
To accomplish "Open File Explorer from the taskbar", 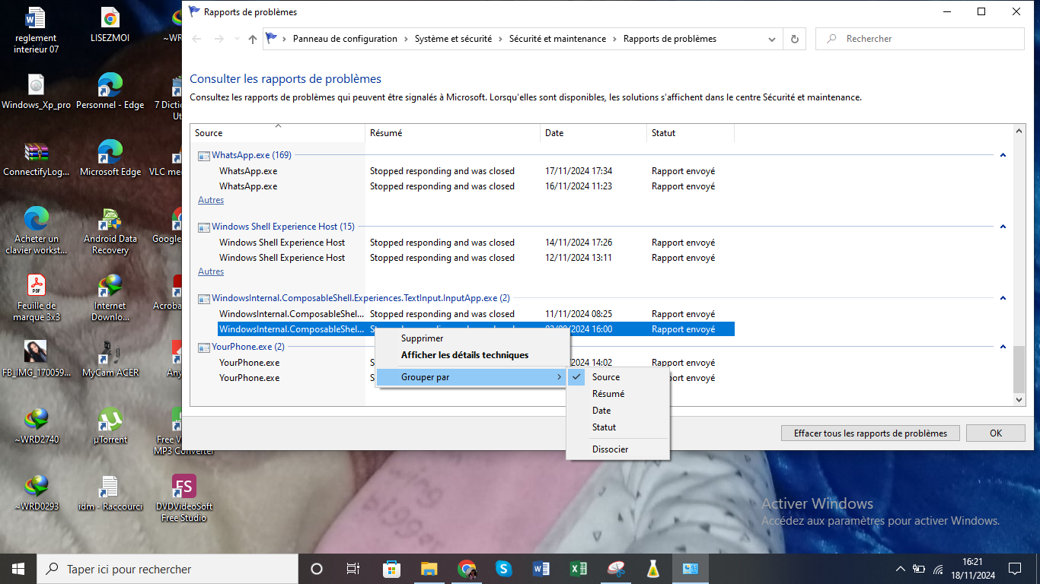I will 429,569.
